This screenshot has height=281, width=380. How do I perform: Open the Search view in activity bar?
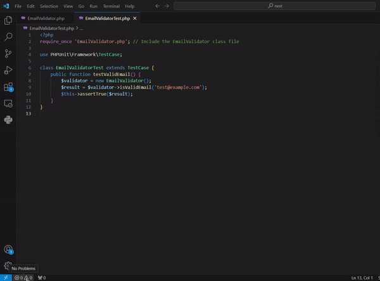pyautogui.click(x=8, y=37)
